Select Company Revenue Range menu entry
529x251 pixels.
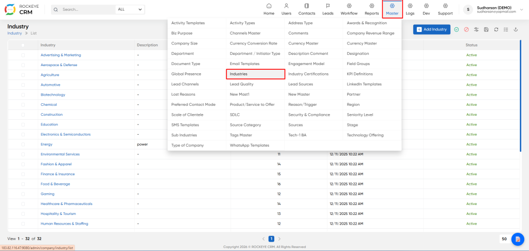(370, 33)
